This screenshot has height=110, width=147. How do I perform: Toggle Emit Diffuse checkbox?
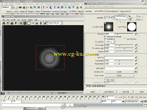click(x=105, y=39)
